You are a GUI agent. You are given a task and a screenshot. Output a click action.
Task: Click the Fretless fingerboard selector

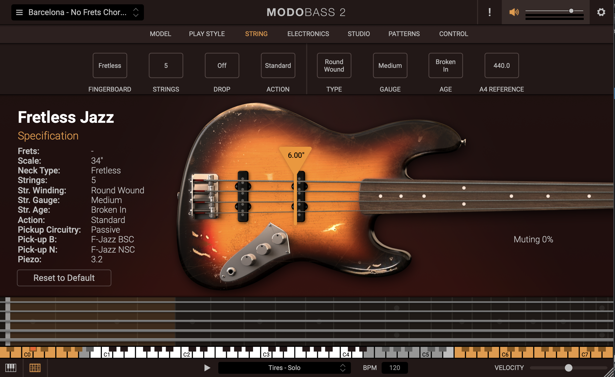tap(110, 65)
